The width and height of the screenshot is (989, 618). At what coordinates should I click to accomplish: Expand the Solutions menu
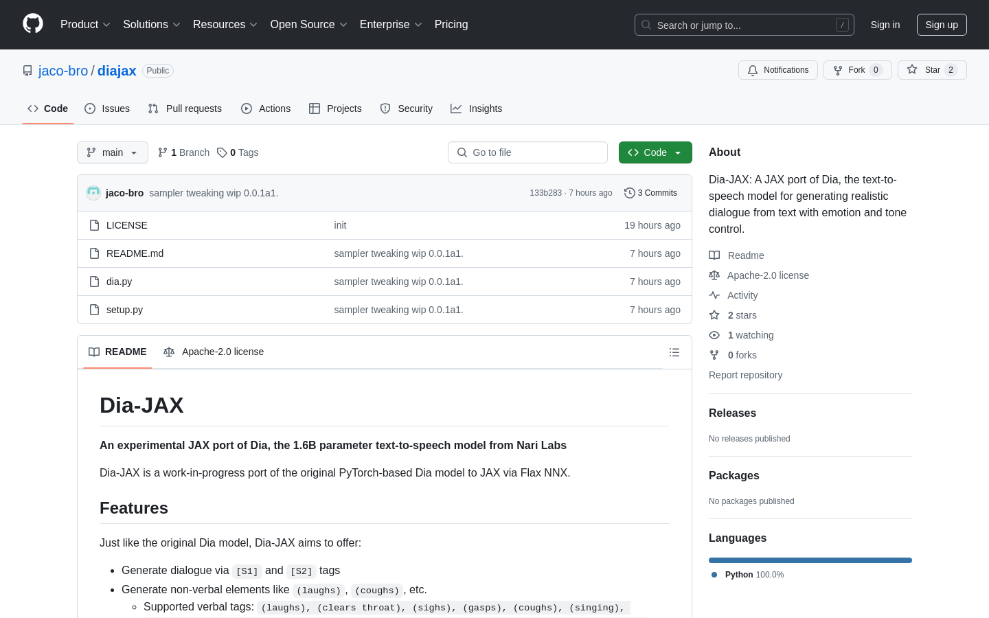pos(152,25)
